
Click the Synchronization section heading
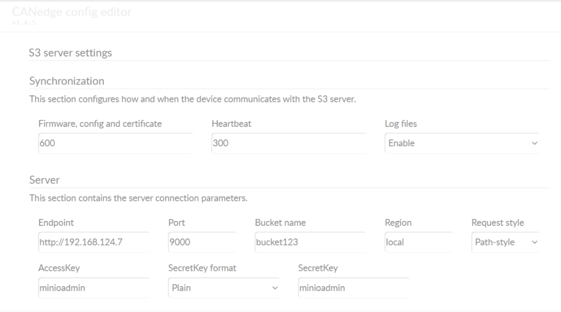(66, 81)
